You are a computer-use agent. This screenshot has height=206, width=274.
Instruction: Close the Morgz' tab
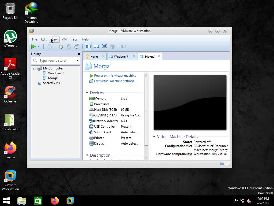(x=159, y=56)
